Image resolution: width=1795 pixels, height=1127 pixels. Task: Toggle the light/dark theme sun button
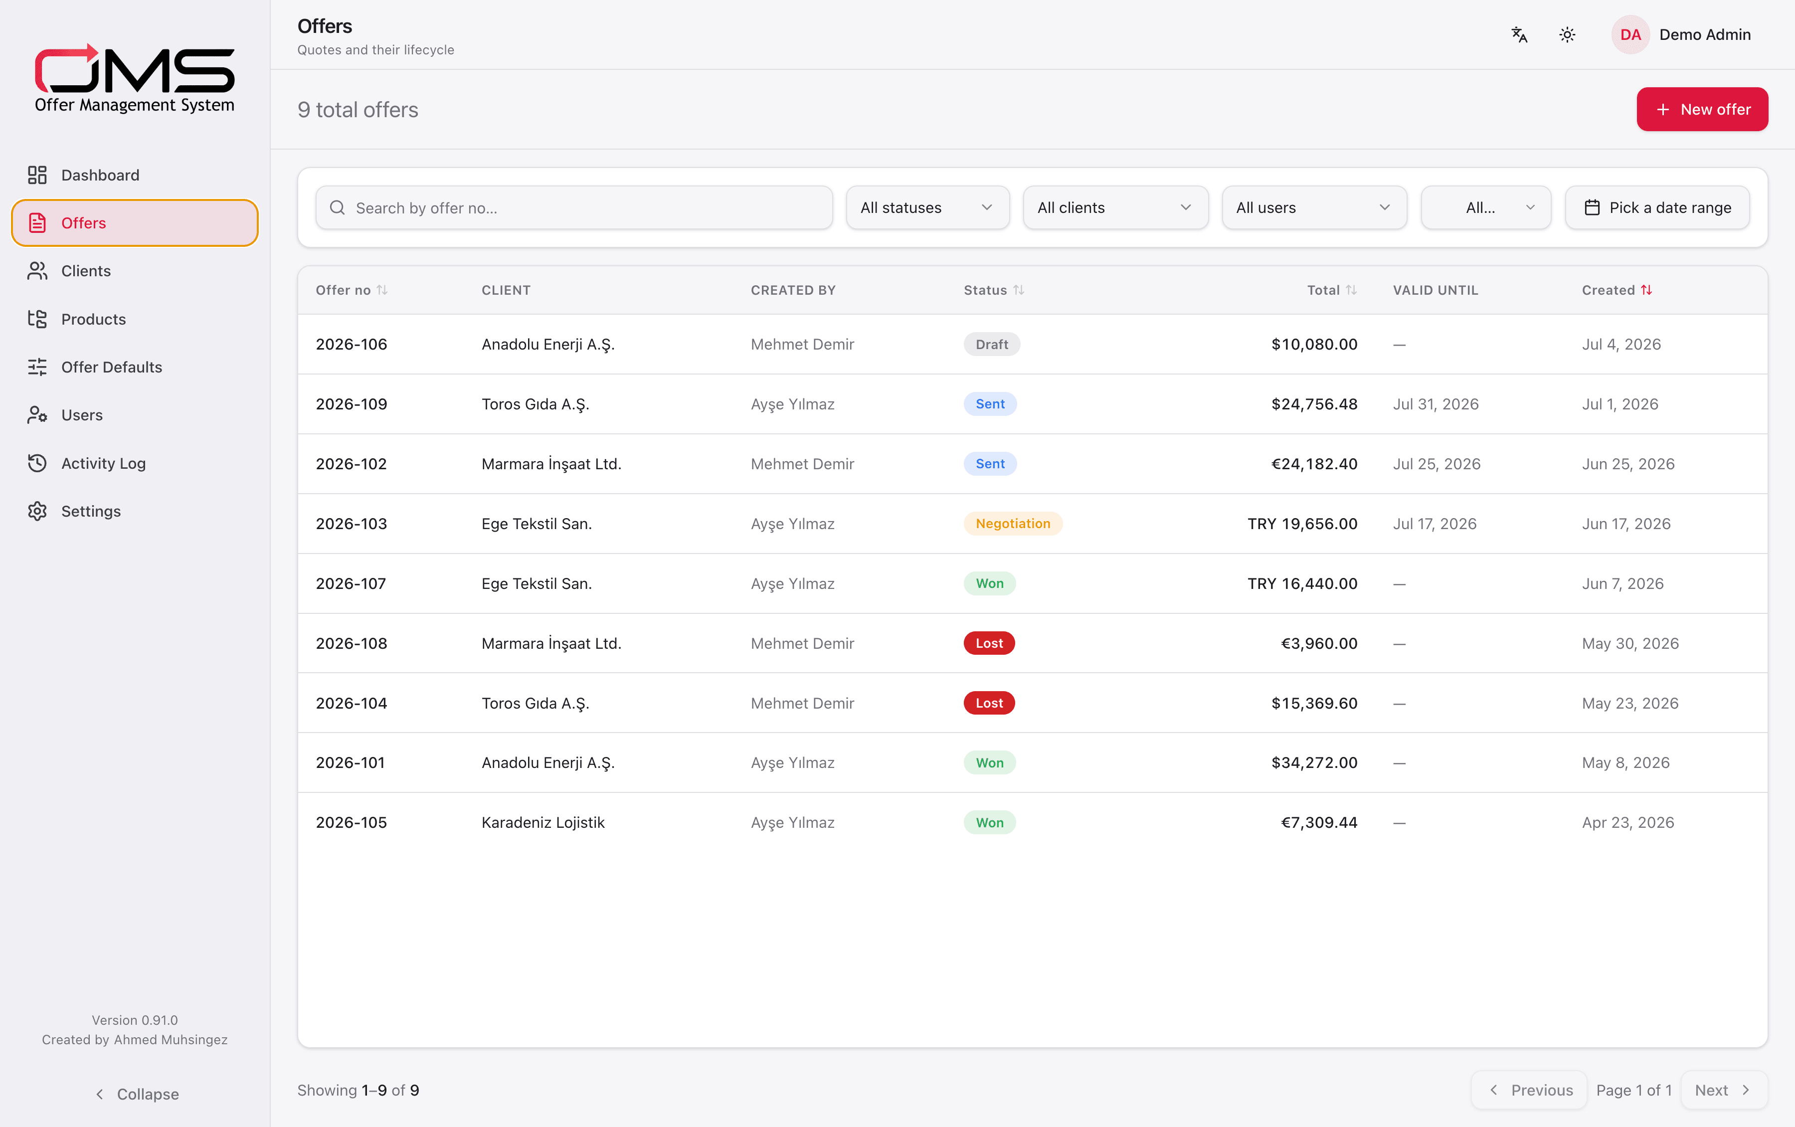click(x=1567, y=35)
